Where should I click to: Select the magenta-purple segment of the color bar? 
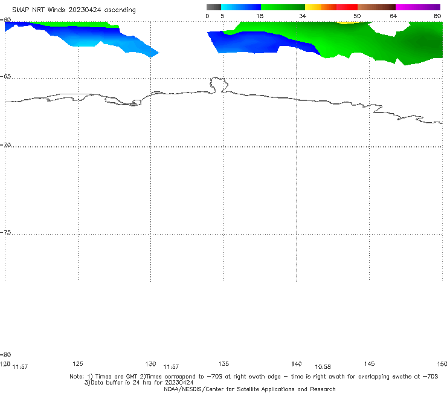tap(418, 7)
